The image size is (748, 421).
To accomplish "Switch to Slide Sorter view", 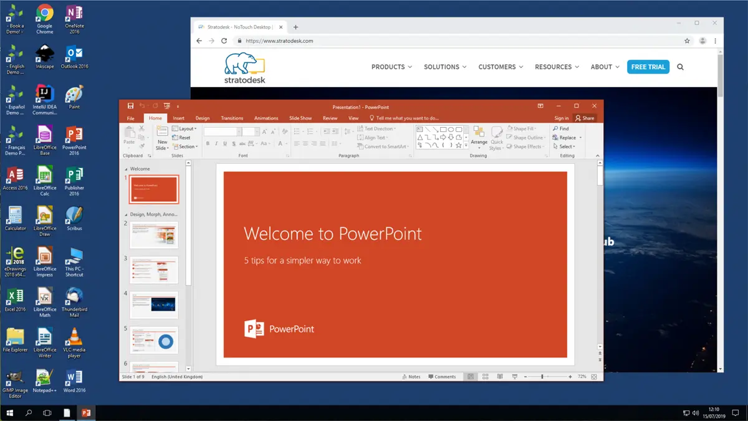I will click(x=485, y=377).
